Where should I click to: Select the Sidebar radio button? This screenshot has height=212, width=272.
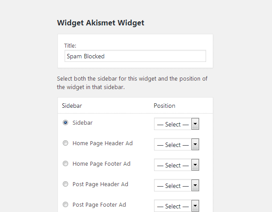click(x=65, y=122)
